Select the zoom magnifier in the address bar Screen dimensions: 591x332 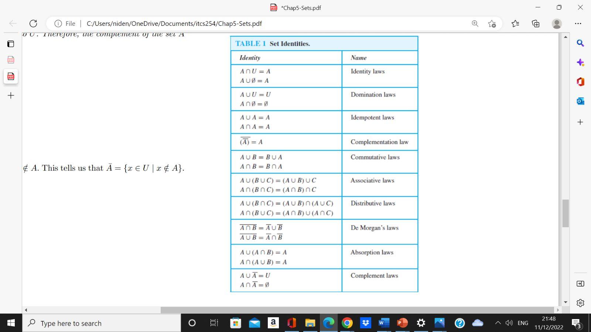[x=475, y=23]
